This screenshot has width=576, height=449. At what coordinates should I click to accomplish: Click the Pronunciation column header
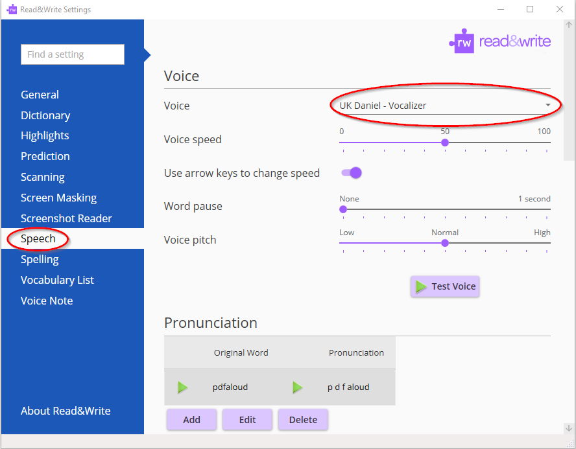(356, 353)
